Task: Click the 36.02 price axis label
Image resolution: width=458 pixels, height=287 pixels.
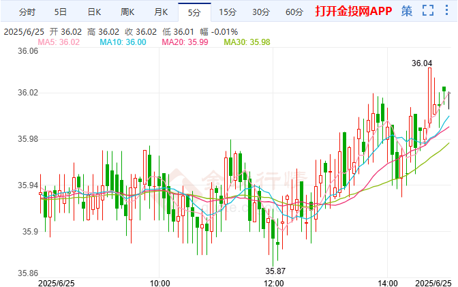Action: (x=28, y=93)
